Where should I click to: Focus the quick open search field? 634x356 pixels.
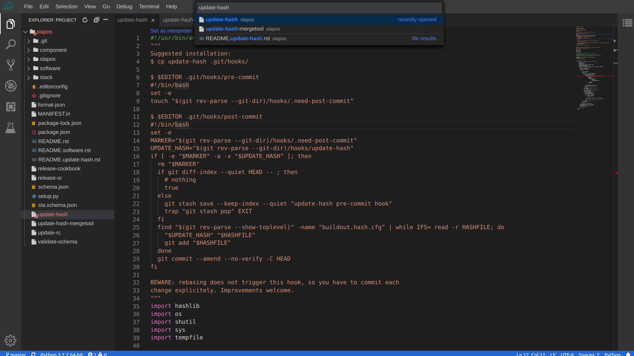pyautogui.click(x=319, y=8)
